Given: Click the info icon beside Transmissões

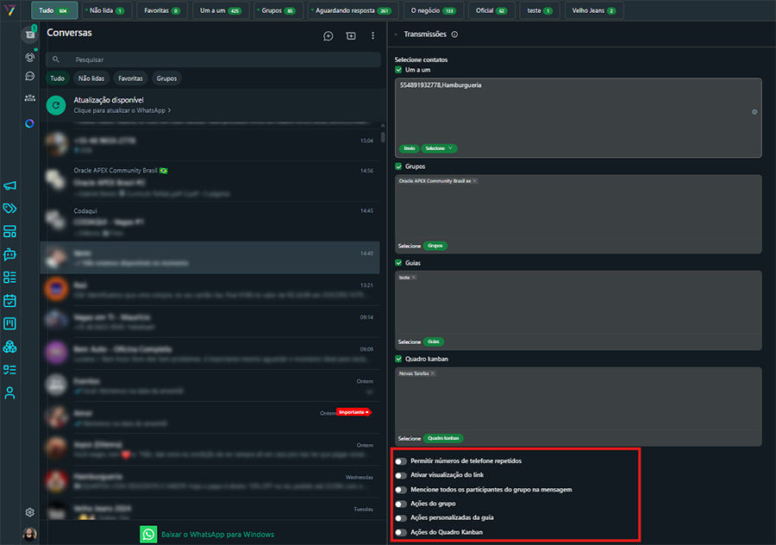Looking at the screenshot, I should (454, 34).
